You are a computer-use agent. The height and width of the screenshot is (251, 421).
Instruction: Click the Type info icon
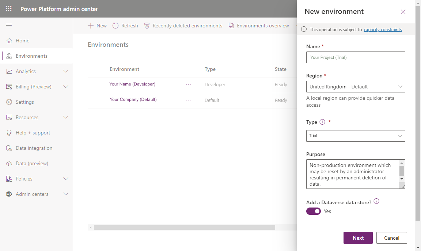click(x=322, y=122)
